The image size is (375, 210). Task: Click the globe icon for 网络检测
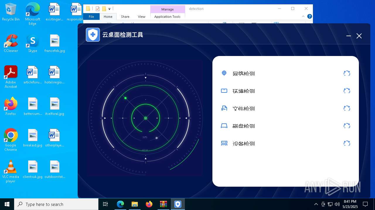224,73
